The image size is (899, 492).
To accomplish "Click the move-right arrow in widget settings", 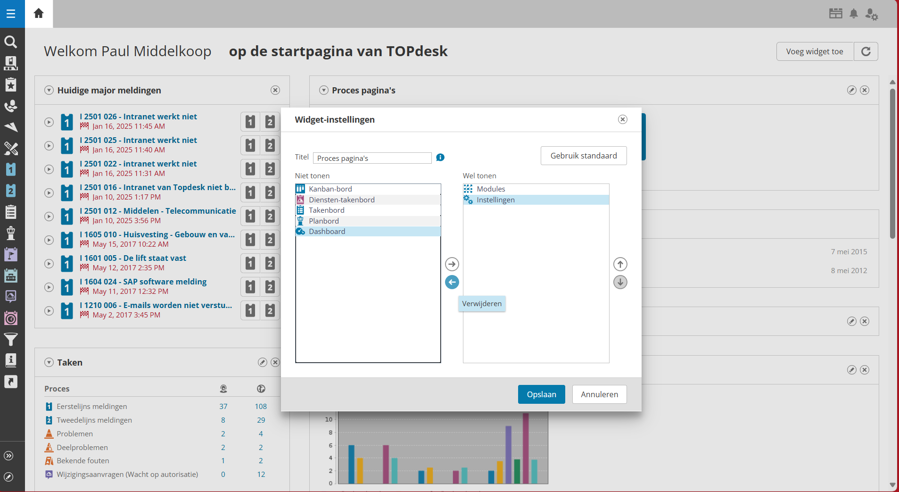I will [x=452, y=264].
